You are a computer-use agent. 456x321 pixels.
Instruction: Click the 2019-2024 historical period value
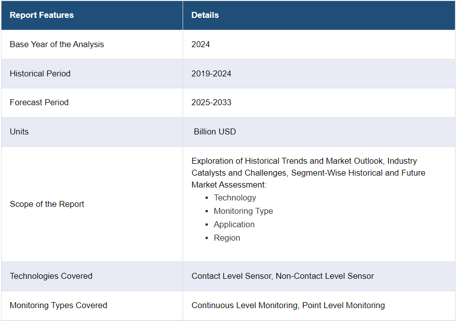tap(211, 73)
